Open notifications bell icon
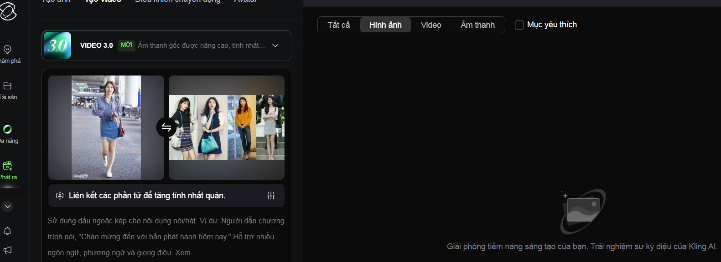This screenshot has height=262, width=721. coord(7,231)
